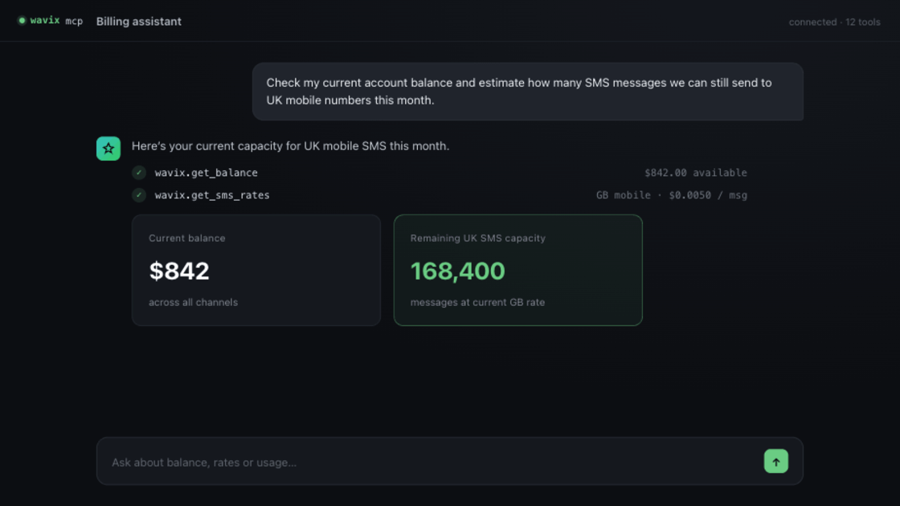Screen dimensions: 900x506
Task: Click the user message bubble about account balance
Action: [527, 92]
